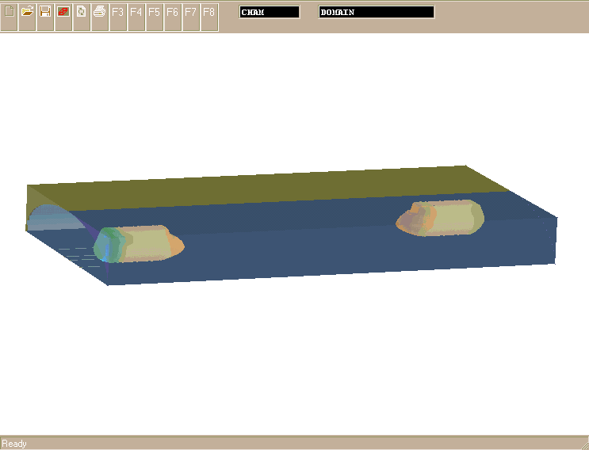Click the red image toolbar icon
The width and height of the screenshot is (589, 450).
[63, 12]
